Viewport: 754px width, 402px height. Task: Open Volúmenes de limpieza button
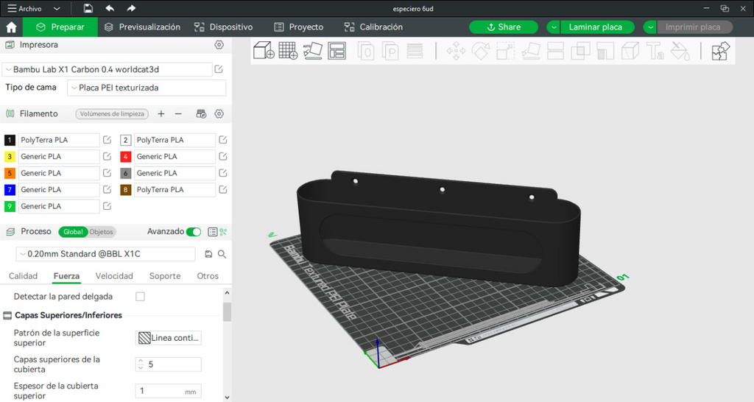tap(112, 114)
